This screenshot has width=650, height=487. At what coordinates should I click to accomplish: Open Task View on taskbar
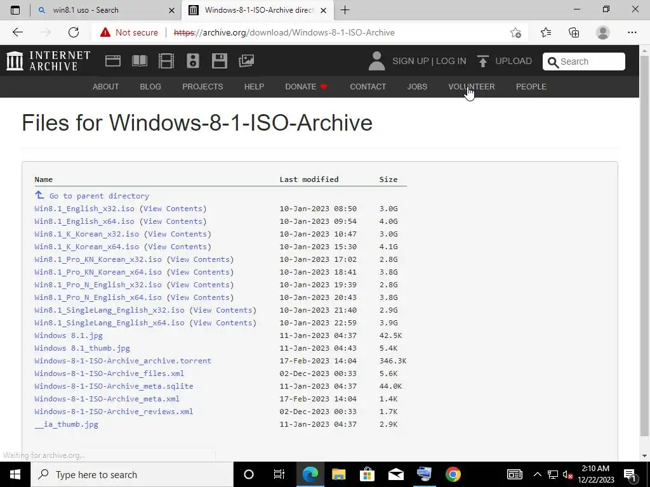279,474
